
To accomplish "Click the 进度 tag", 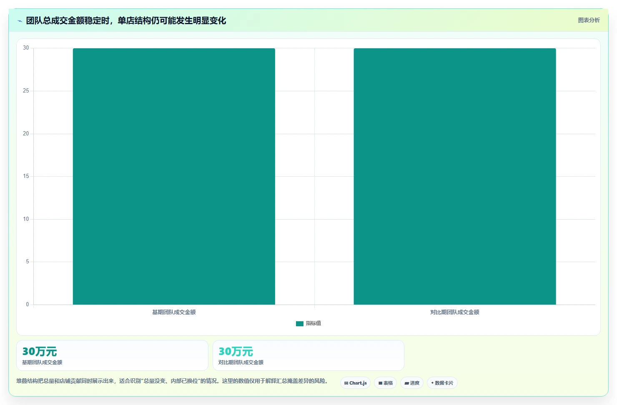I will click(x=412, y=383).
